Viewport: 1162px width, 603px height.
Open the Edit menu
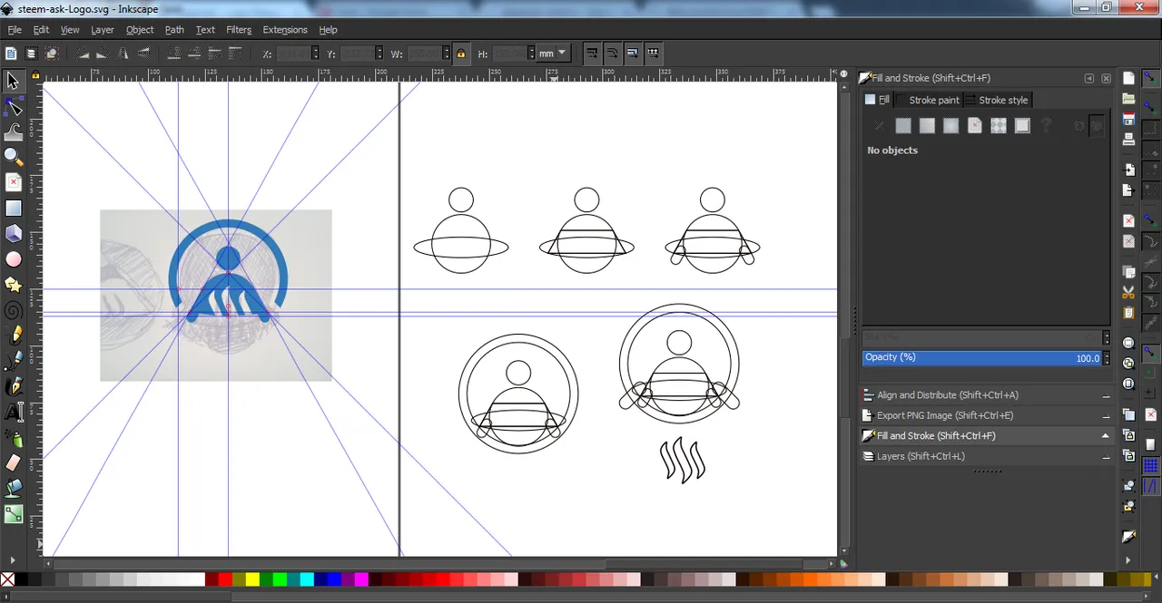[x=42, y=30]
